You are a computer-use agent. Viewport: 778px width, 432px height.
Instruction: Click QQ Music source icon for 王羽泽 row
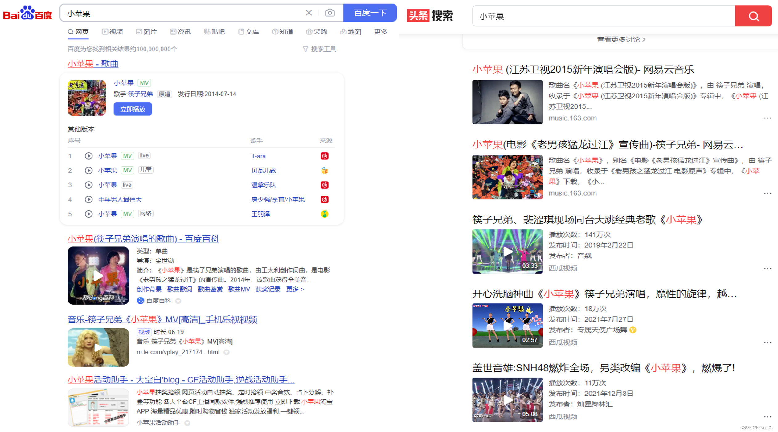[324, 214]
